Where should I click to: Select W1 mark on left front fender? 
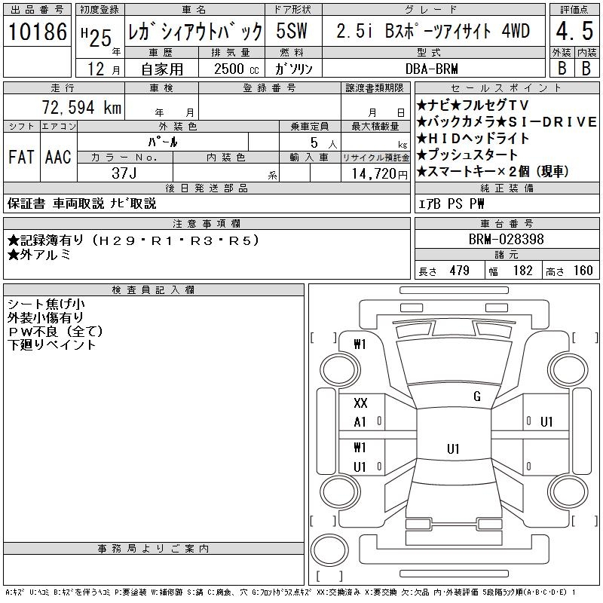pos(360,344)
